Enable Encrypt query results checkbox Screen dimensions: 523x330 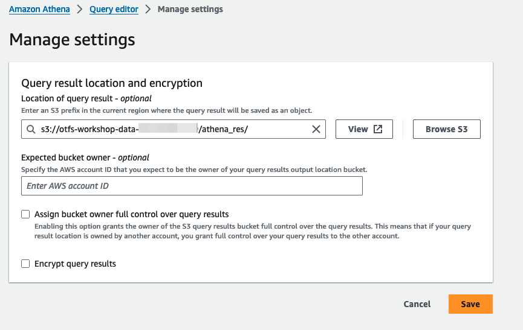pyautogui.click(x=25, y=264)
